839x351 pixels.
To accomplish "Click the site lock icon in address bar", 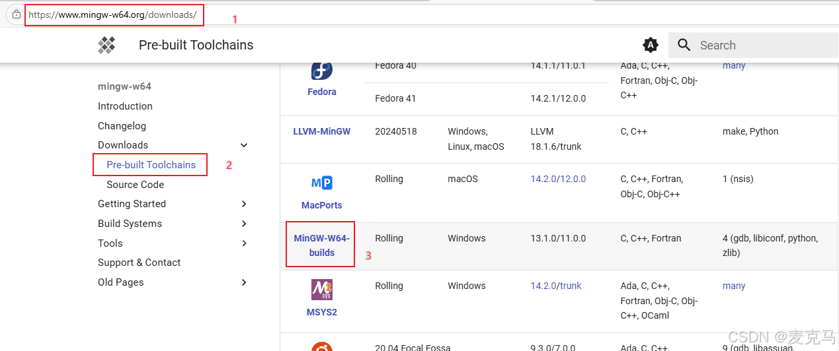I will pos(17,14).
